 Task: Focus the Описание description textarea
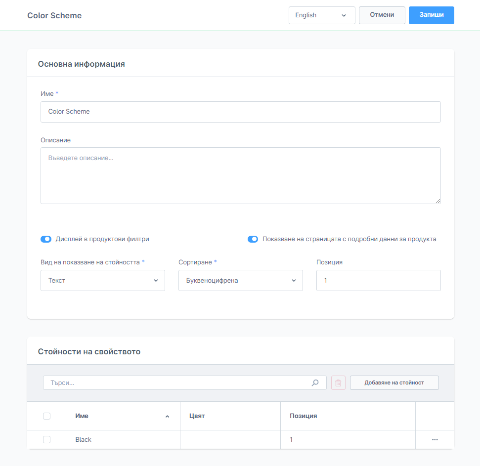pyautogui.click(x=240, y=175)
